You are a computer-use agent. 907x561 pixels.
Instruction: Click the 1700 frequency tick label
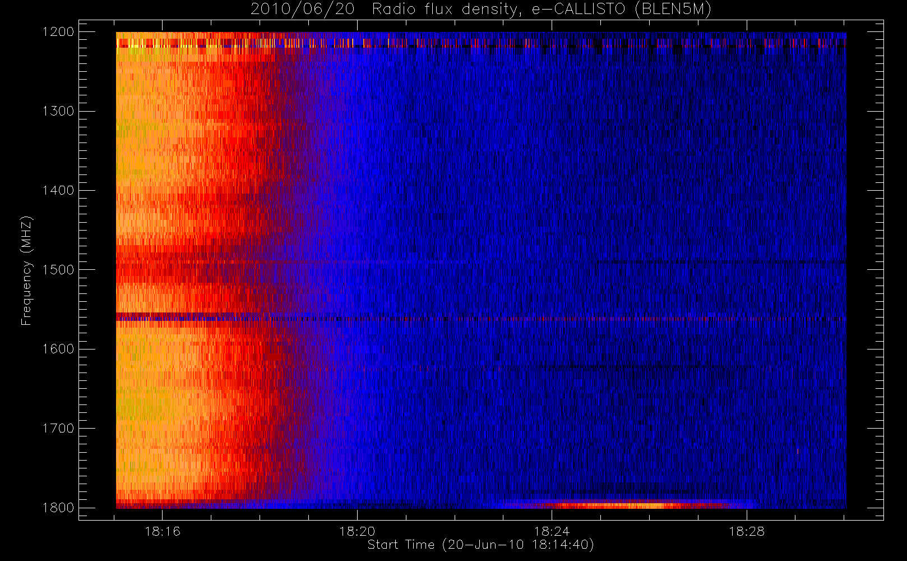coord(58,428)
